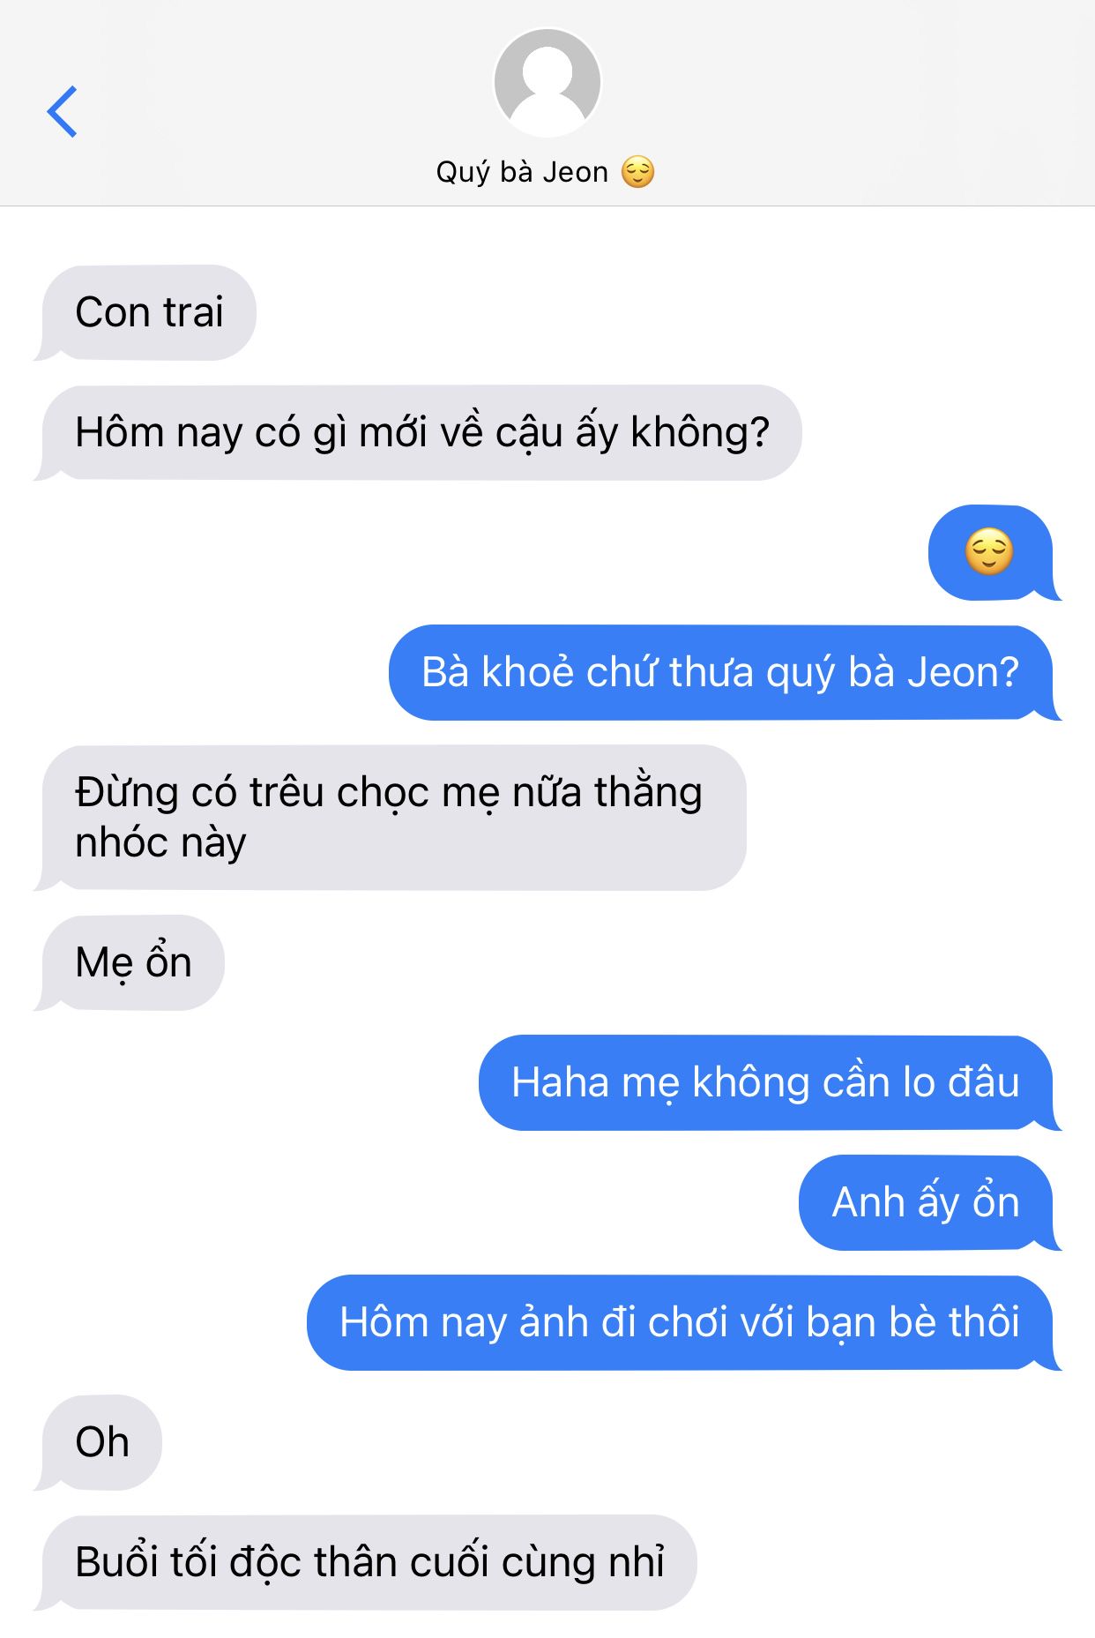This screenshot has height=1638, width=1095.
Task: Select 'Buổi tối độc thân cuối cùng nhỉ' message
Action: pyautogui.click(x=366, y=1563)
